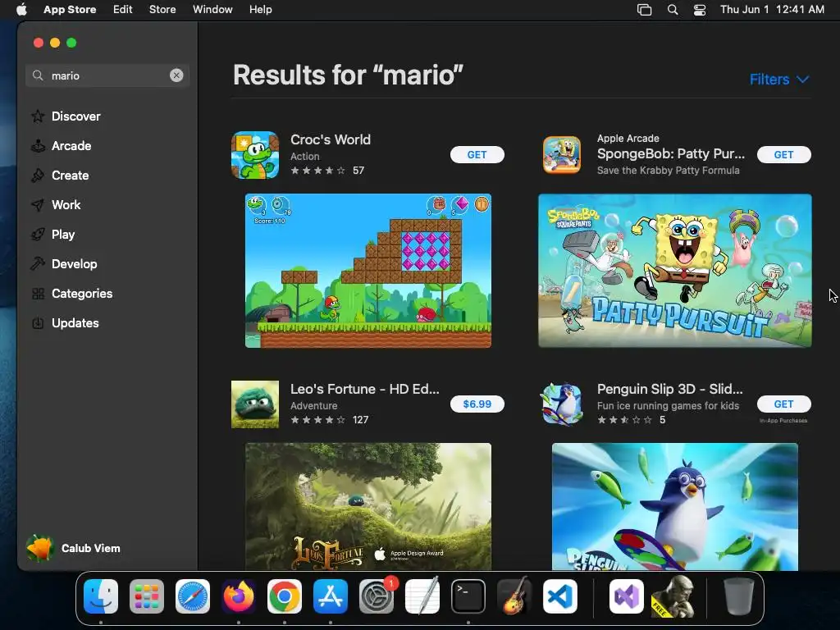Open the Arcade section in sidebar
840x630 pixels.
pyautogui.click(x=62, y=146)
